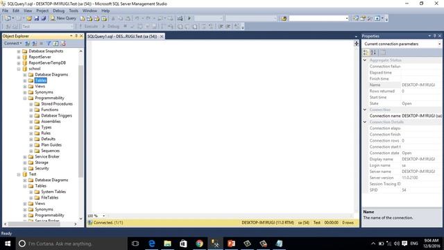Collapse the Programmability folder under school
This screenshot has width=444, height=250.
pos(25,98)
